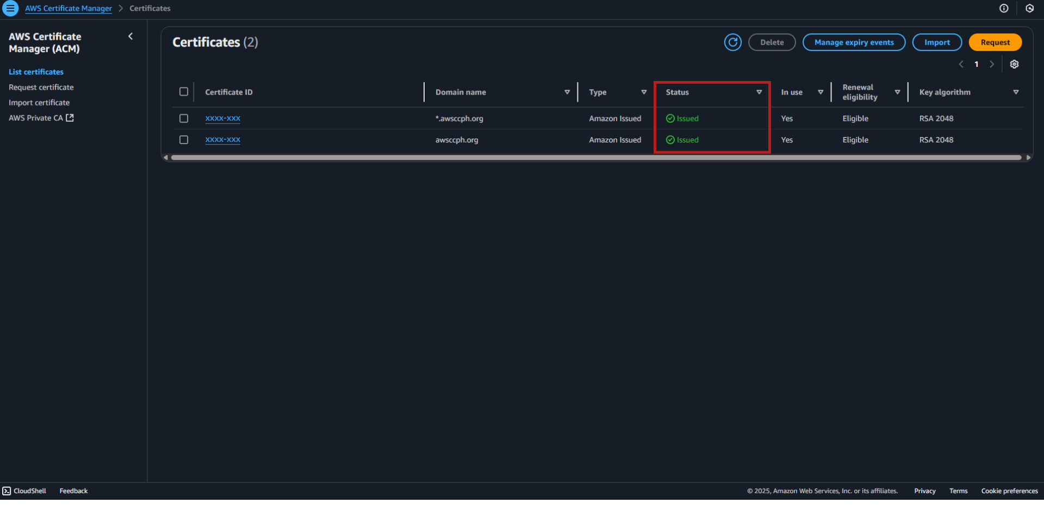Click the orange Request button
This screenshot has height=522, width=1044.
995,42
